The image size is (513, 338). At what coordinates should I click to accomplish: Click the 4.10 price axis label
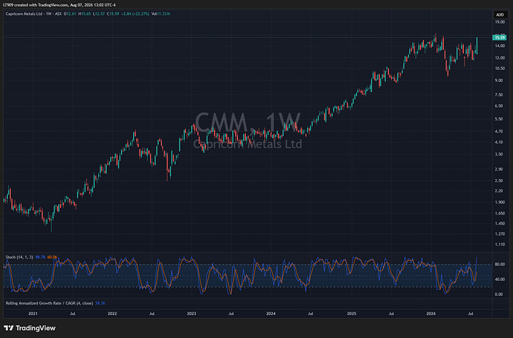click(499, 142)
